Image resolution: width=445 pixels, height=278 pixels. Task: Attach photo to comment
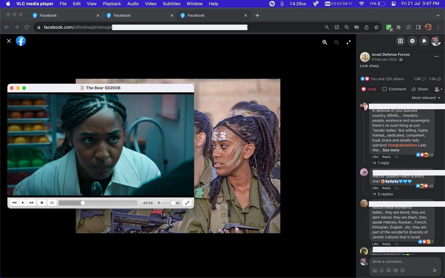[389, 270]
